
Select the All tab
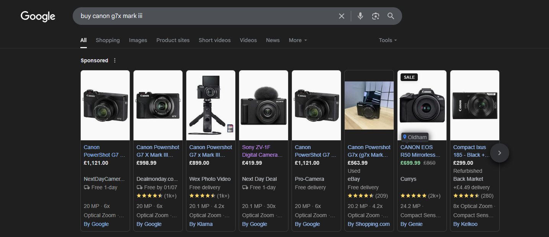tap(83, 40)
